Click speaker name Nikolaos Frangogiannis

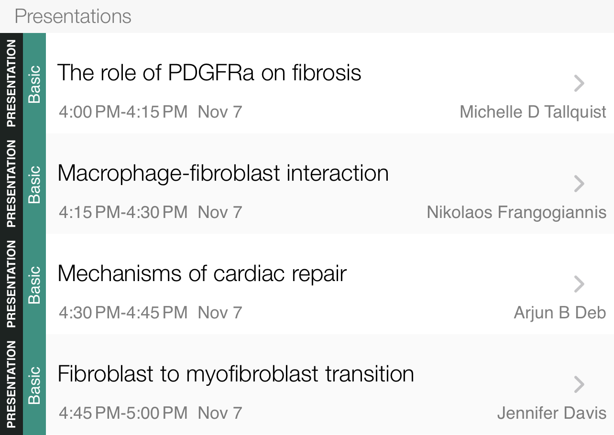(516, 212)
